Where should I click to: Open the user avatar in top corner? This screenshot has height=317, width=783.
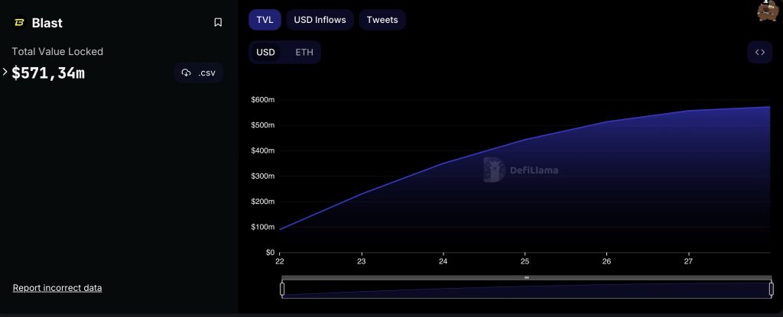(768, 10)
